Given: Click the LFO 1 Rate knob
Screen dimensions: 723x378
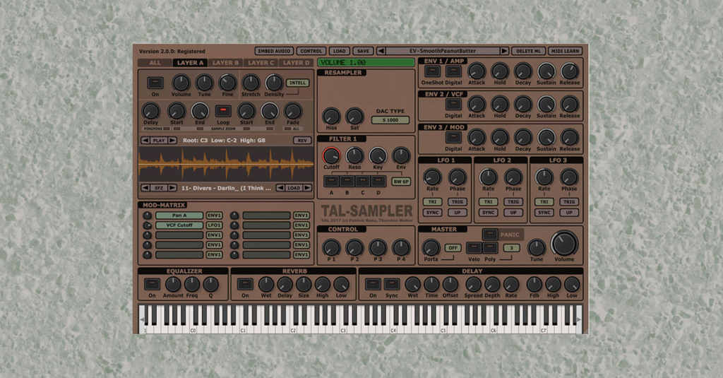Looking at the screenshot, I should pyautogui.click(x=433, y=177).
